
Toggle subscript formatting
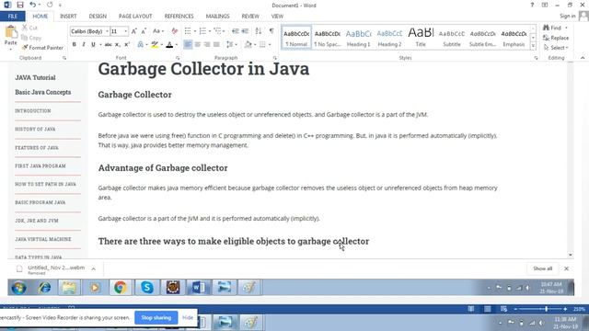click(x=118, y=45)
